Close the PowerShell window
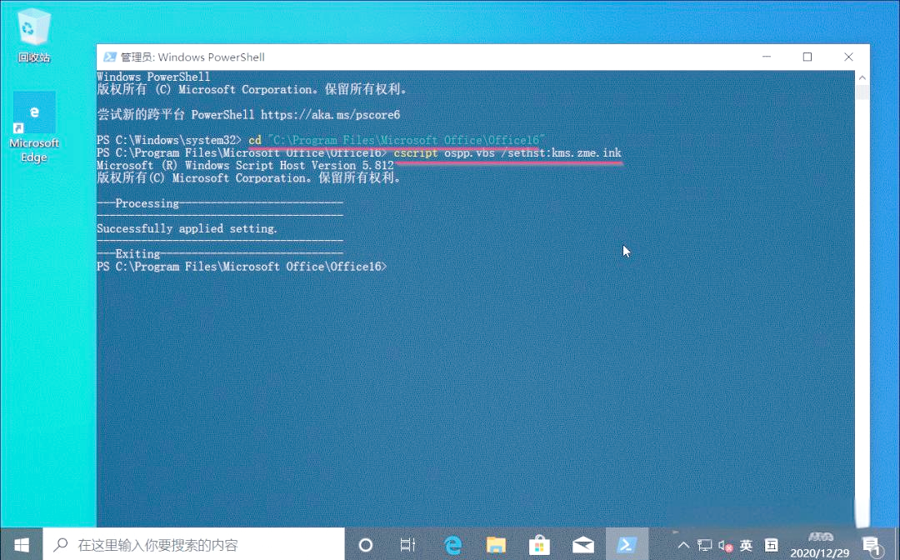900x560 pixels. [x=848, y=57]
